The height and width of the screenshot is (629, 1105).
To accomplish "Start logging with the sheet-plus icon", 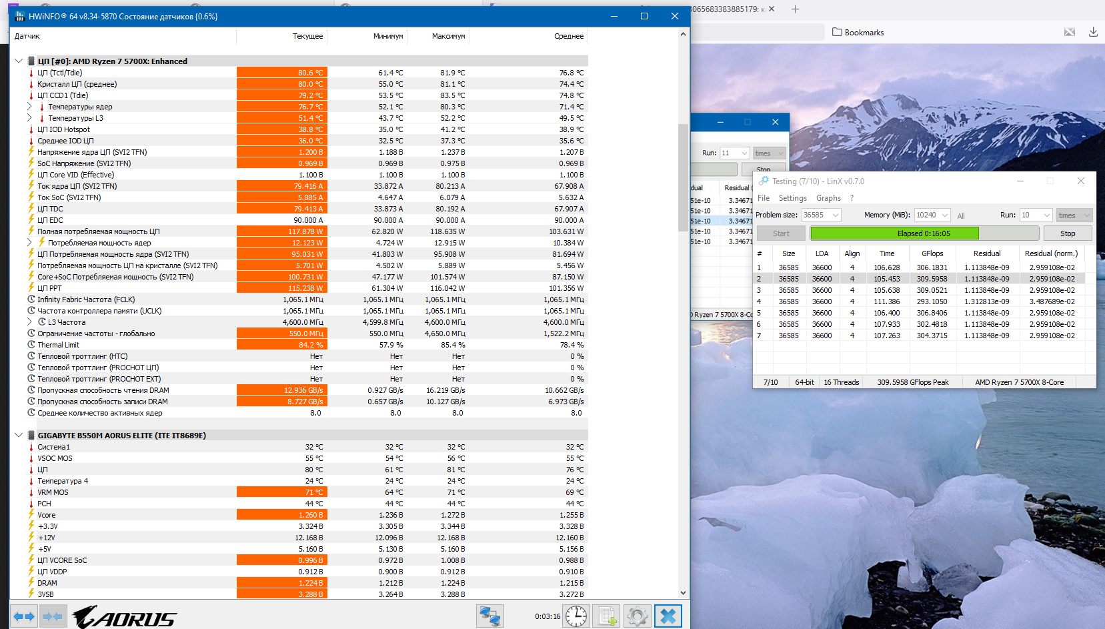I will pyautogui.click(x=607, y=616).
